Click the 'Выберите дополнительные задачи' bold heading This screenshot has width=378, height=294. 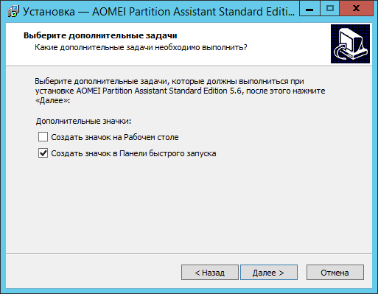(100, 35)
